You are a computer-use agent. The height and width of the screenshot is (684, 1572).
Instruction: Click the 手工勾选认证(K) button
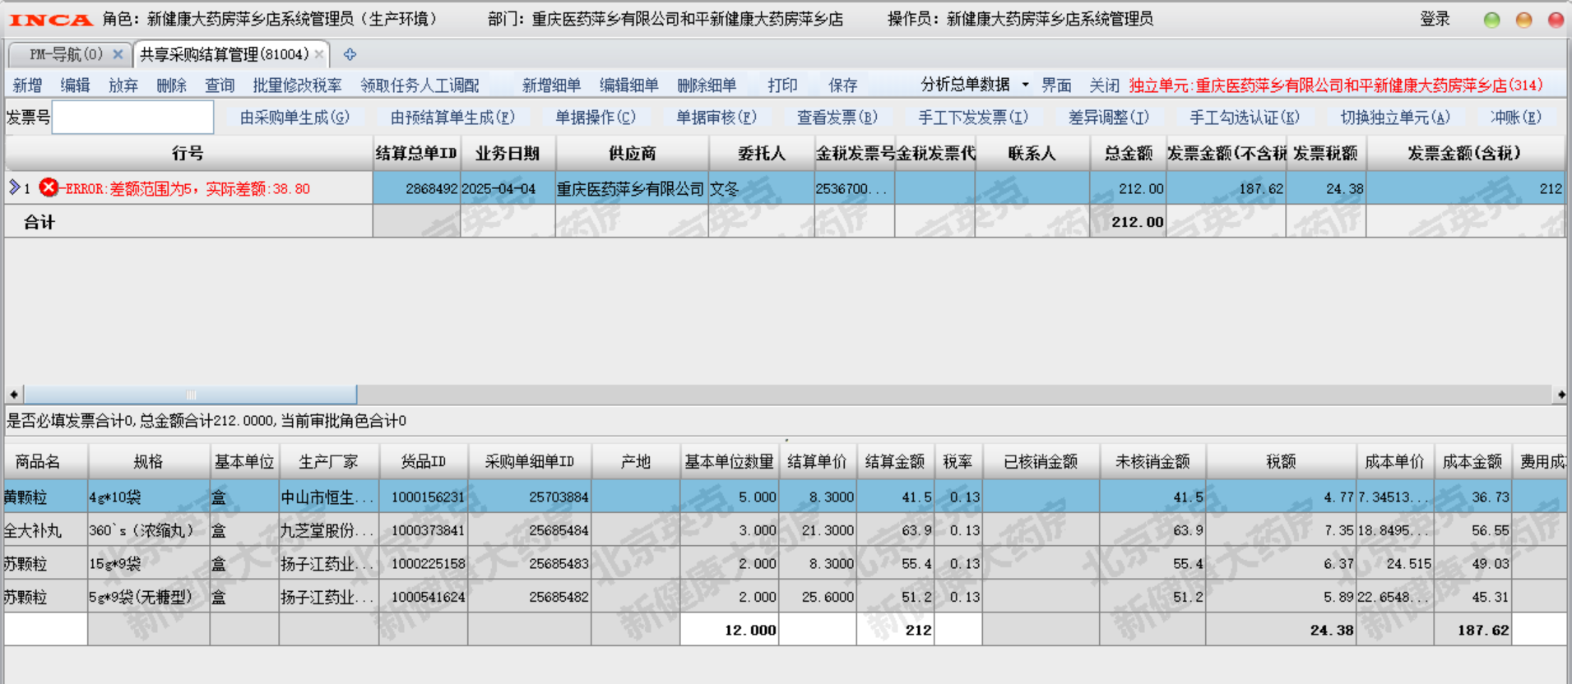pyautogui.click(x=1245, y=118)
